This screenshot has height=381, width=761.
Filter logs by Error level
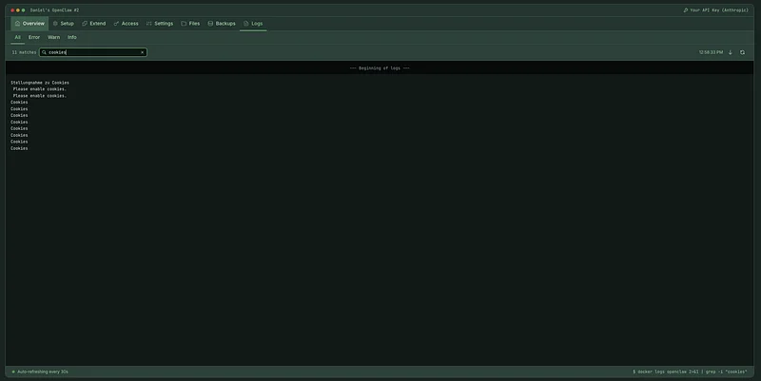(x=34, y=37)
